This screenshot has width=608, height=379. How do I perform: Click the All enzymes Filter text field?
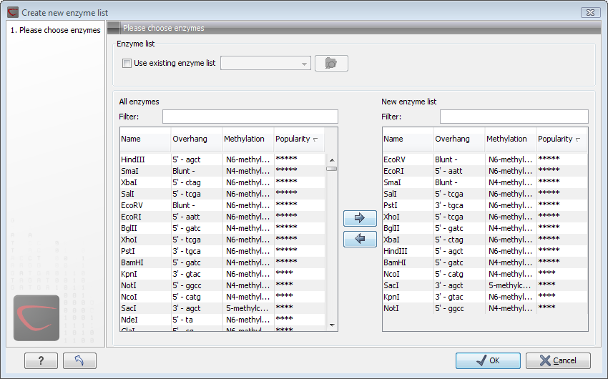tap(250, 117)
